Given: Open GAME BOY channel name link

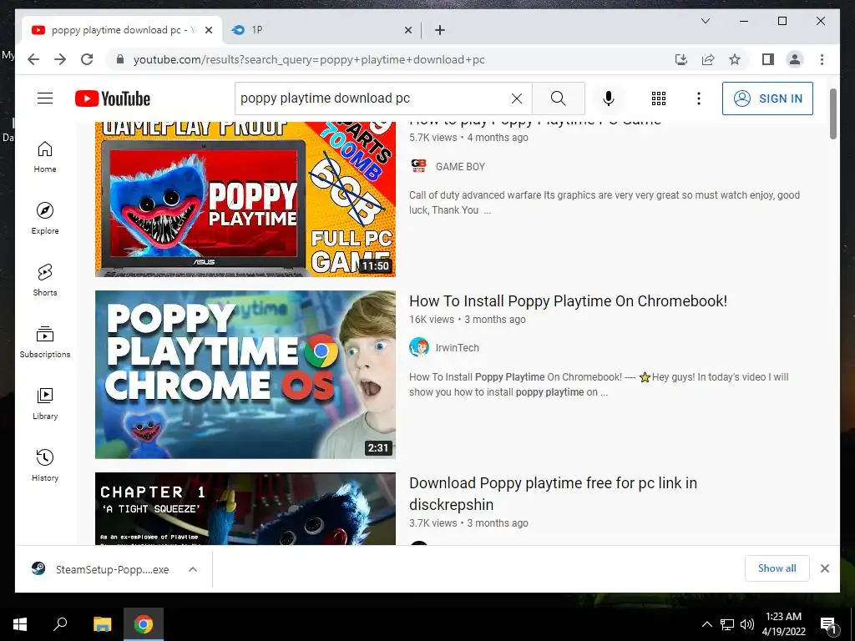Looking at the screenshot, I should [x=460, y=167].
